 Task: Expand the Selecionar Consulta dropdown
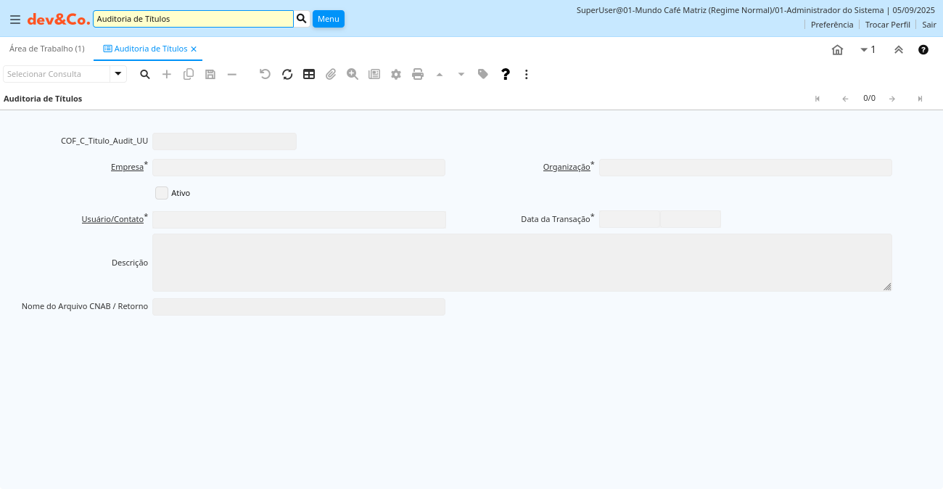tap(118, 74)
